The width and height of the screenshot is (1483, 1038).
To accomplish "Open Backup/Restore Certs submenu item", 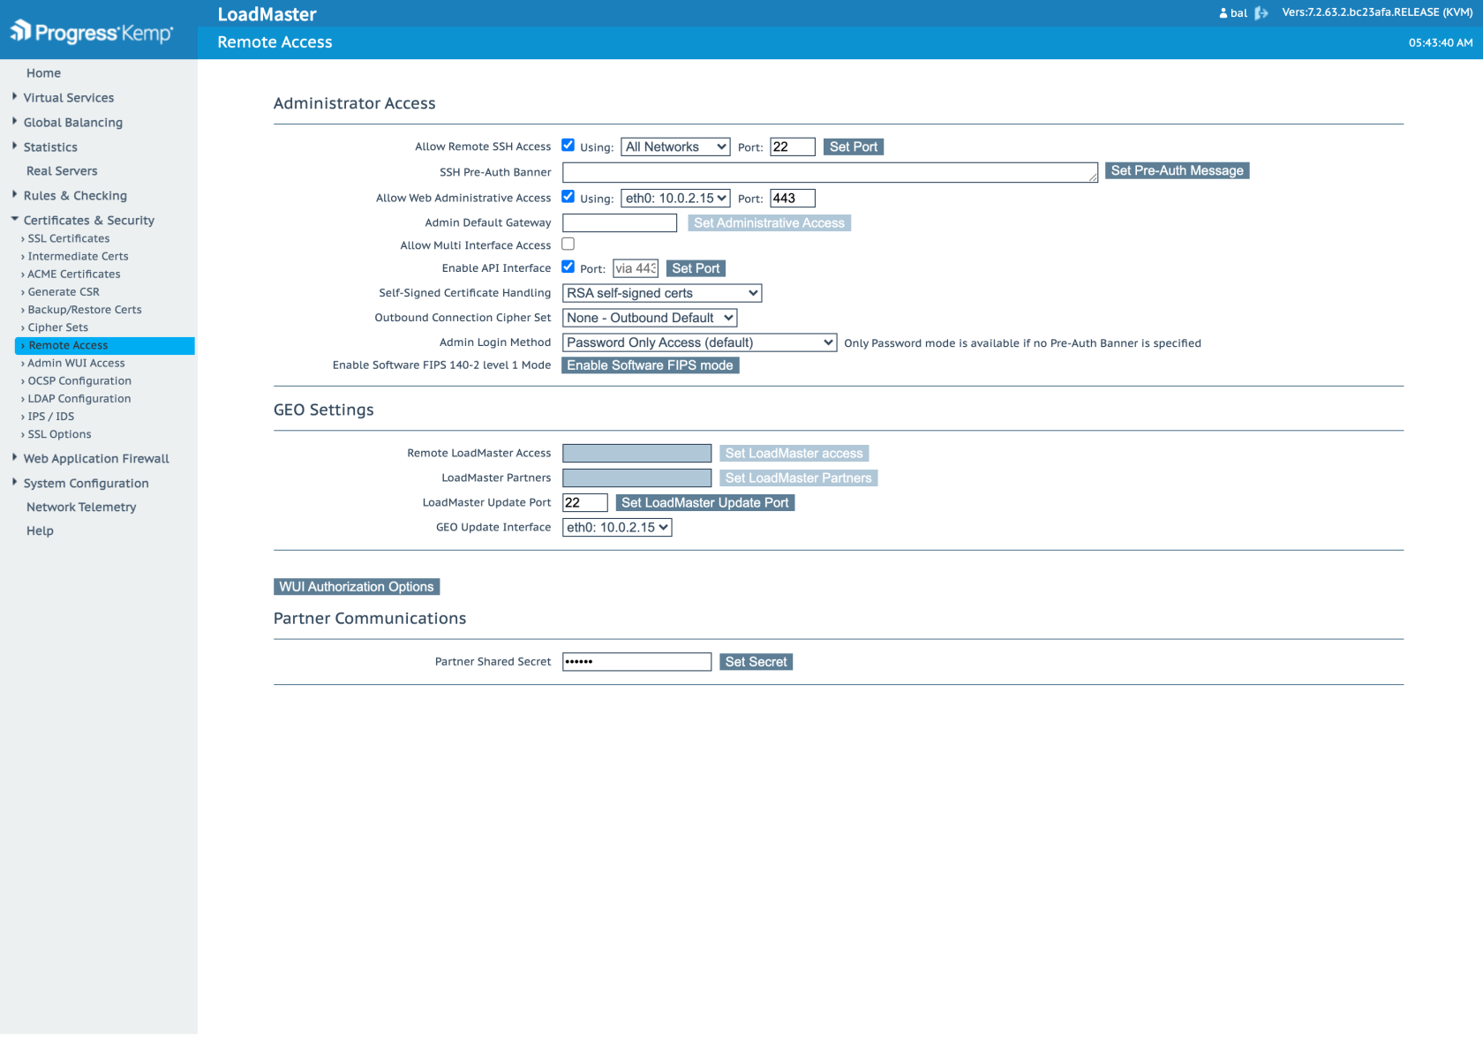I will (85, 310).
